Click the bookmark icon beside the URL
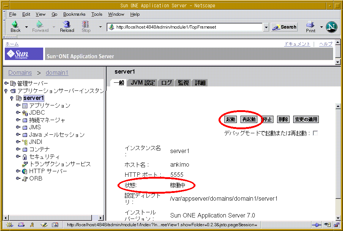The image size is (343, 231). (x=112, y=27)
